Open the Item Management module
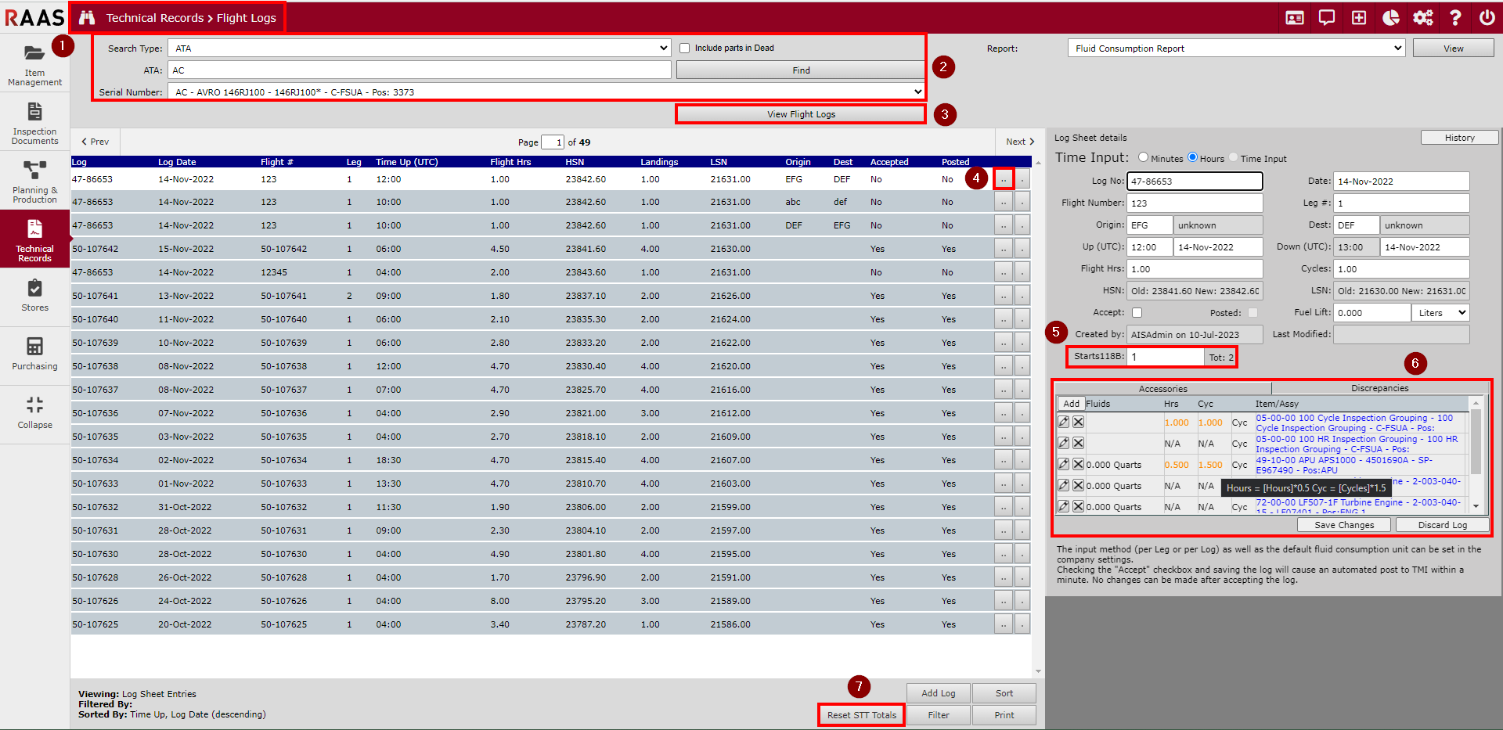The width and height of the screenshot is (1503, 730). 34,63
